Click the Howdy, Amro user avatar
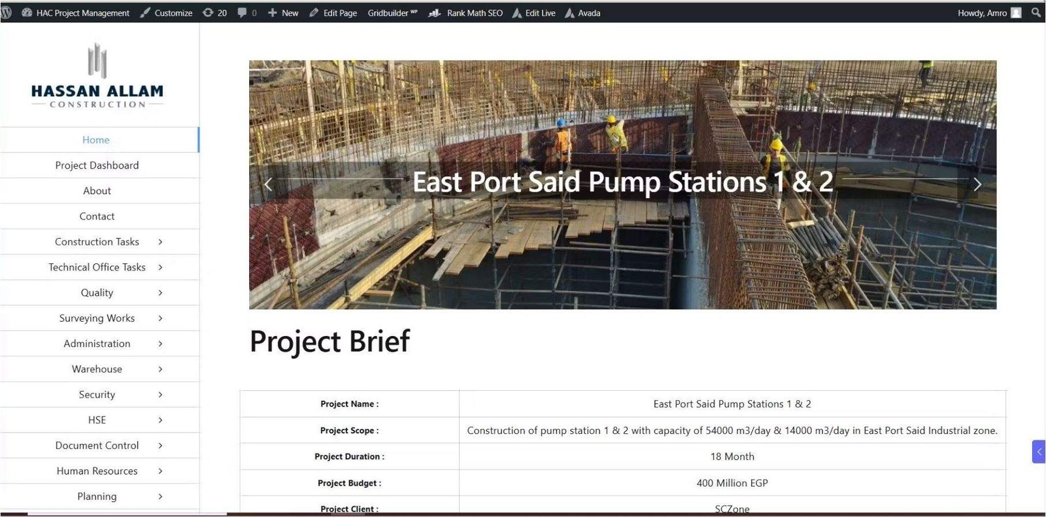The height and width of the screenshot is (517, 1046). [1016, 12]
